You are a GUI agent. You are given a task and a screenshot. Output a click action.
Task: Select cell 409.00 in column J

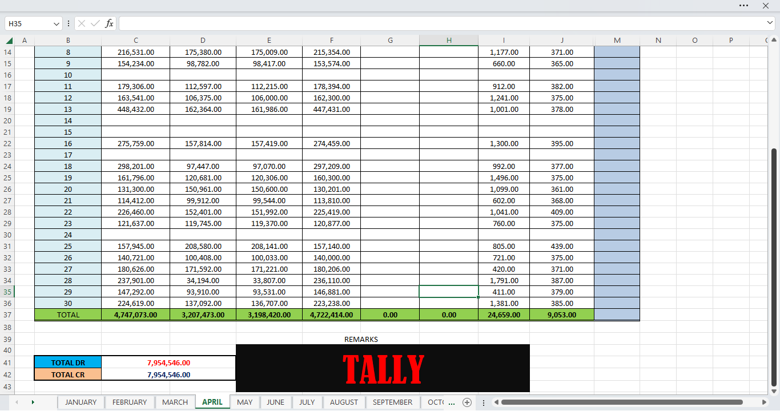tap(562, 212)
